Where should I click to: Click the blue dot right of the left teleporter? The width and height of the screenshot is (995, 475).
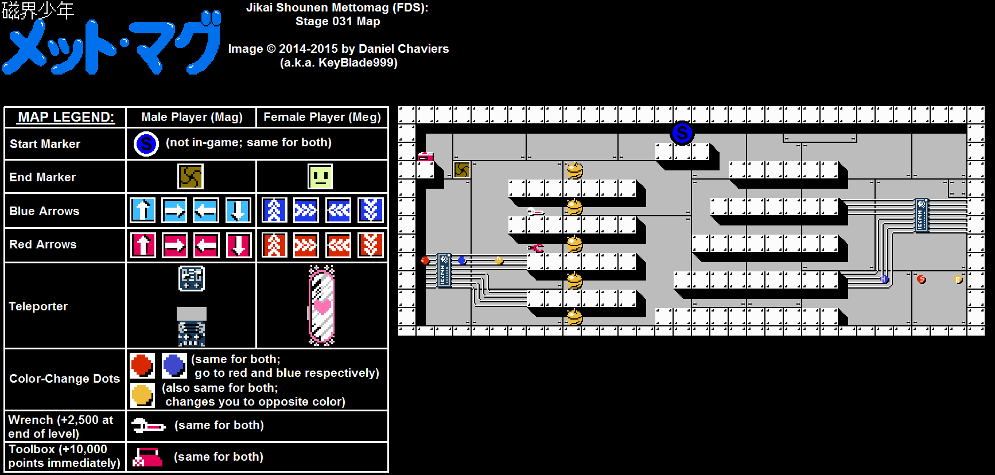462,260
